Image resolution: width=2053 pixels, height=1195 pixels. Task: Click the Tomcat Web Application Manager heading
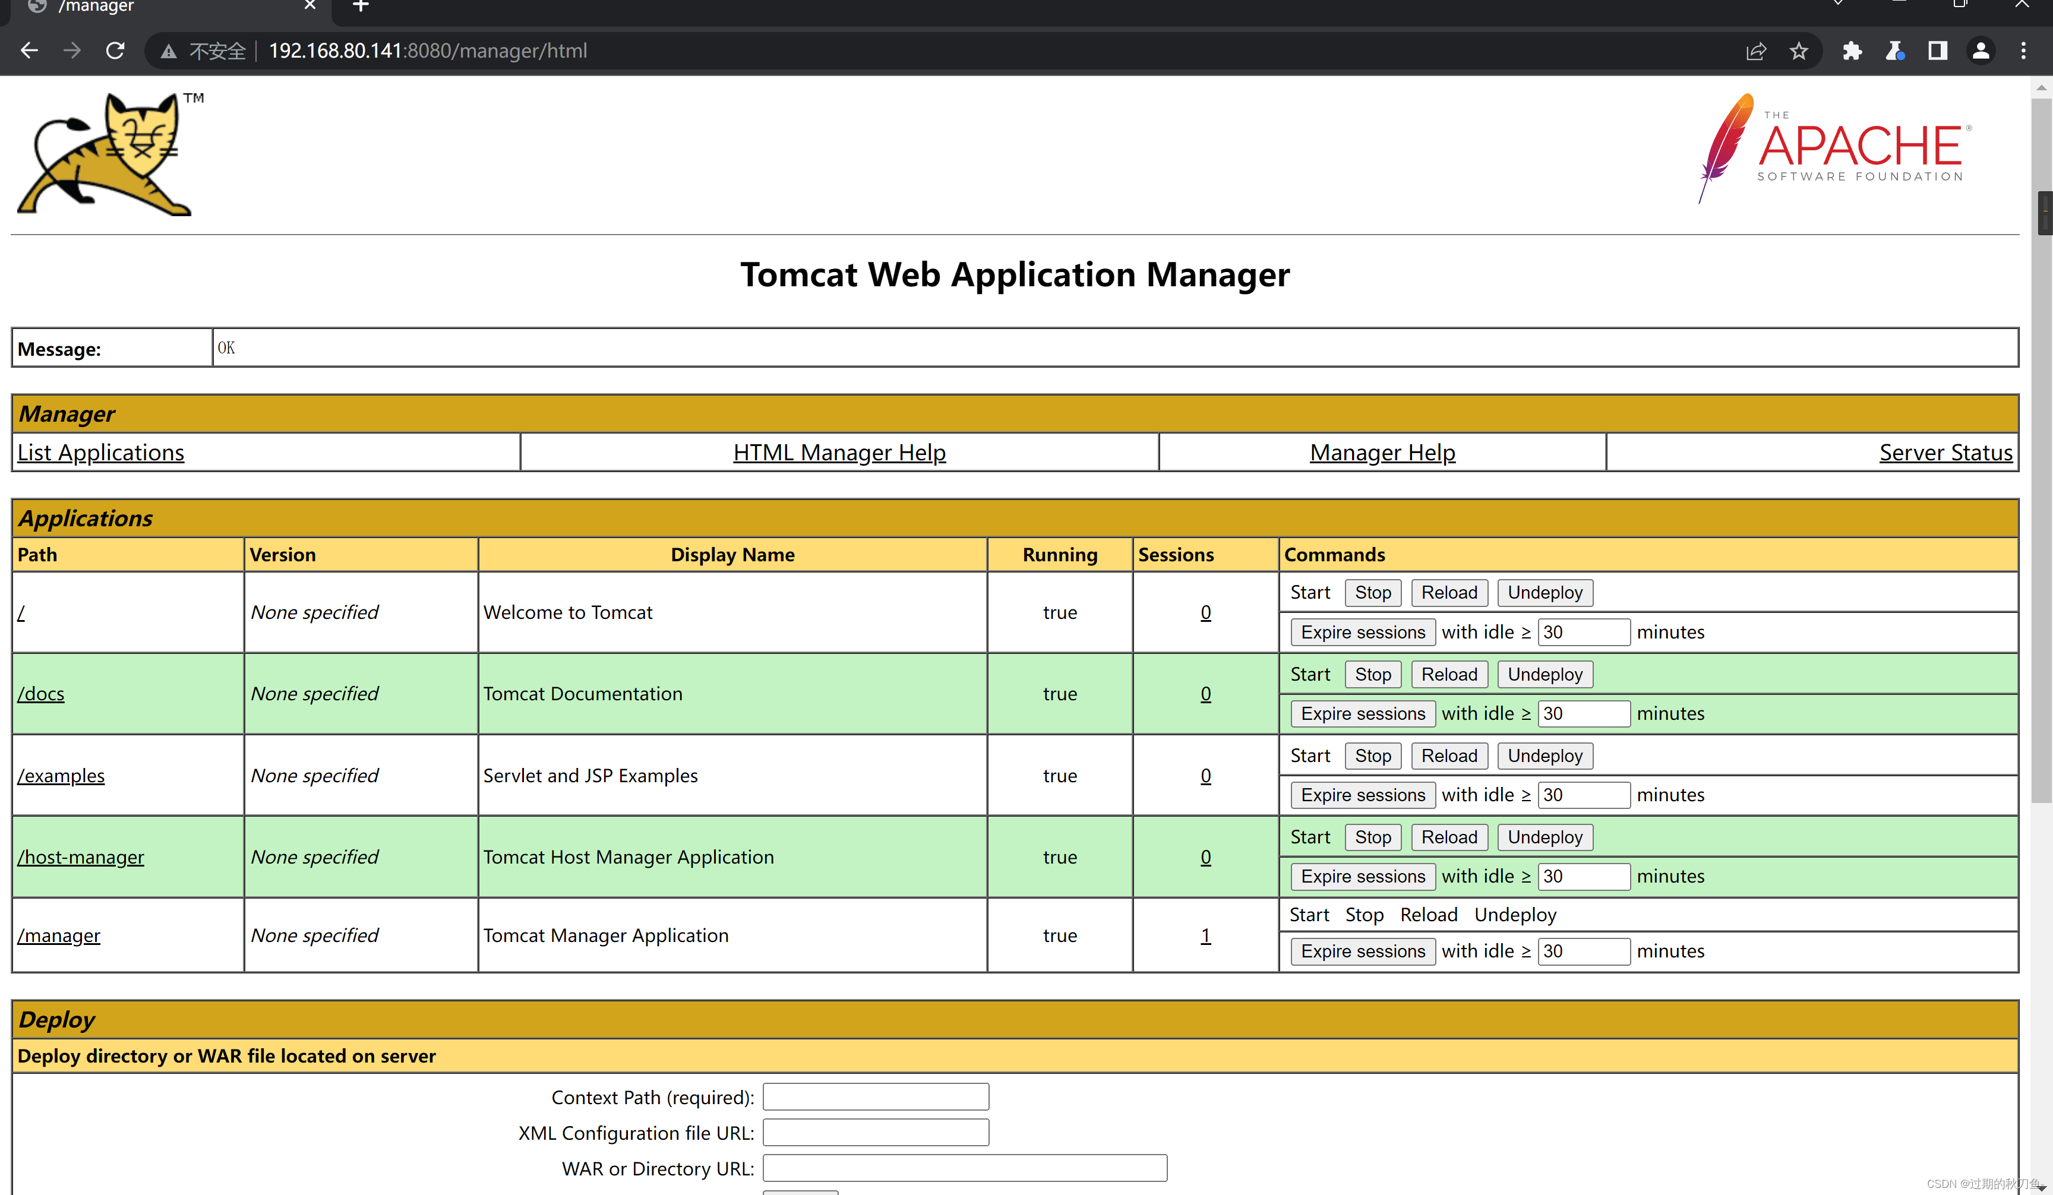pos(1015,274)
